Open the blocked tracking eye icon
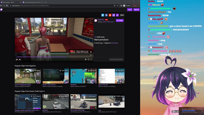Image resolution: width=204 pixels, height=115 pixels. 115,6
